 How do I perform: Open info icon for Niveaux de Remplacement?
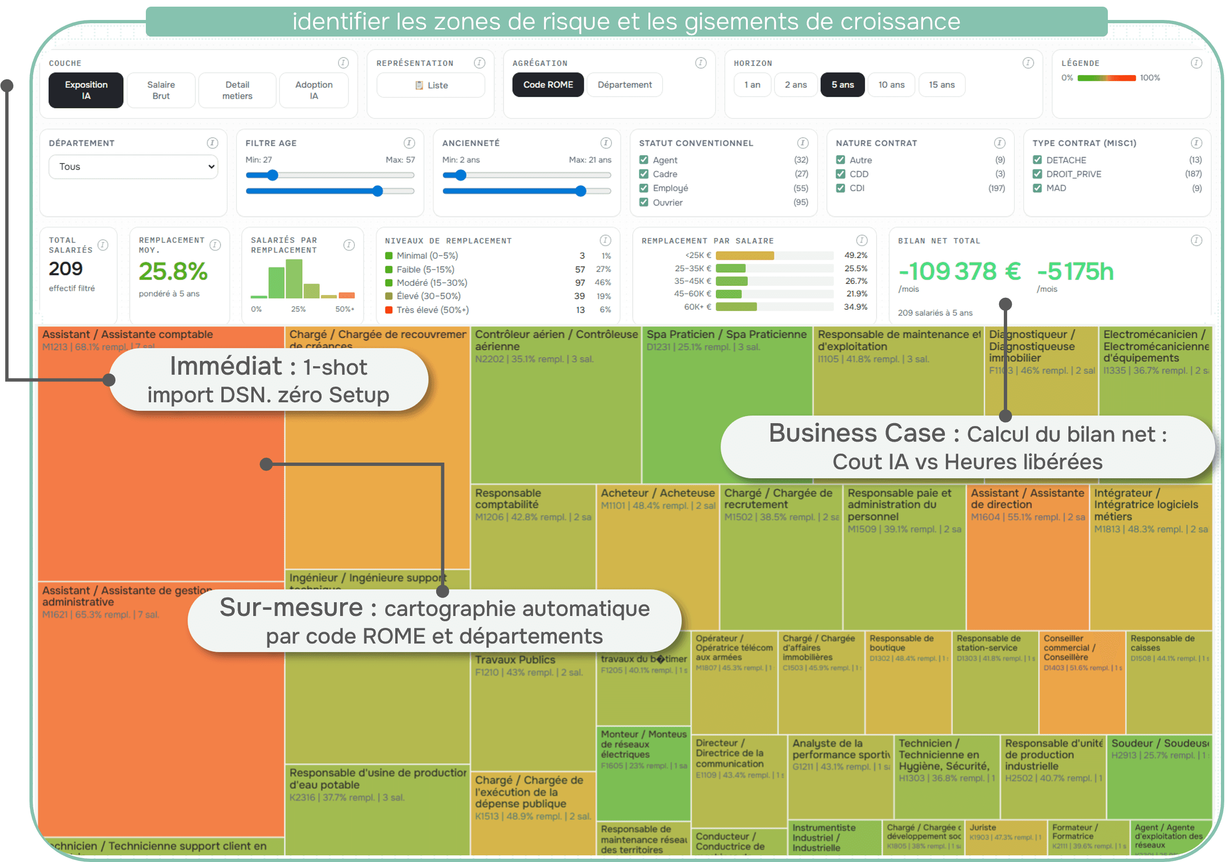(x=605, y=241)
